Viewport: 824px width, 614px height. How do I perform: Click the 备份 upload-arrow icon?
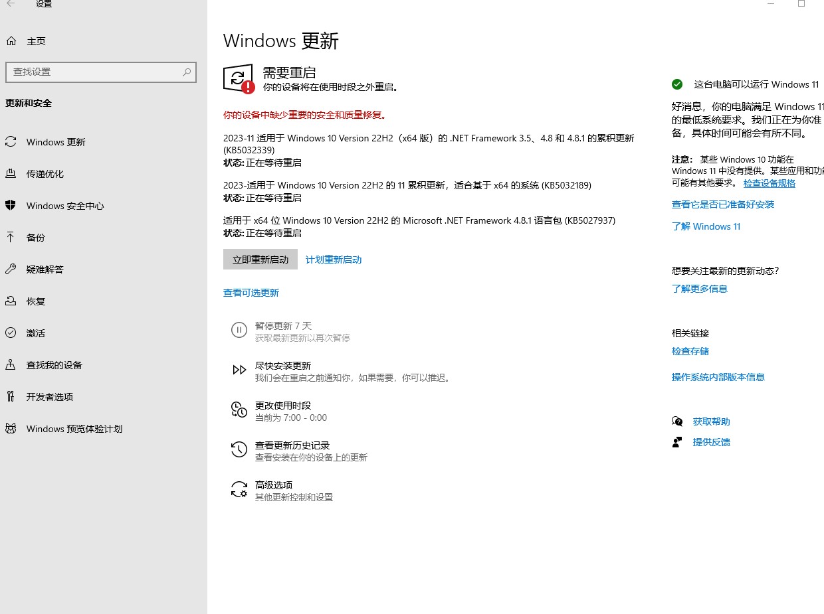(x=11, y=237)
